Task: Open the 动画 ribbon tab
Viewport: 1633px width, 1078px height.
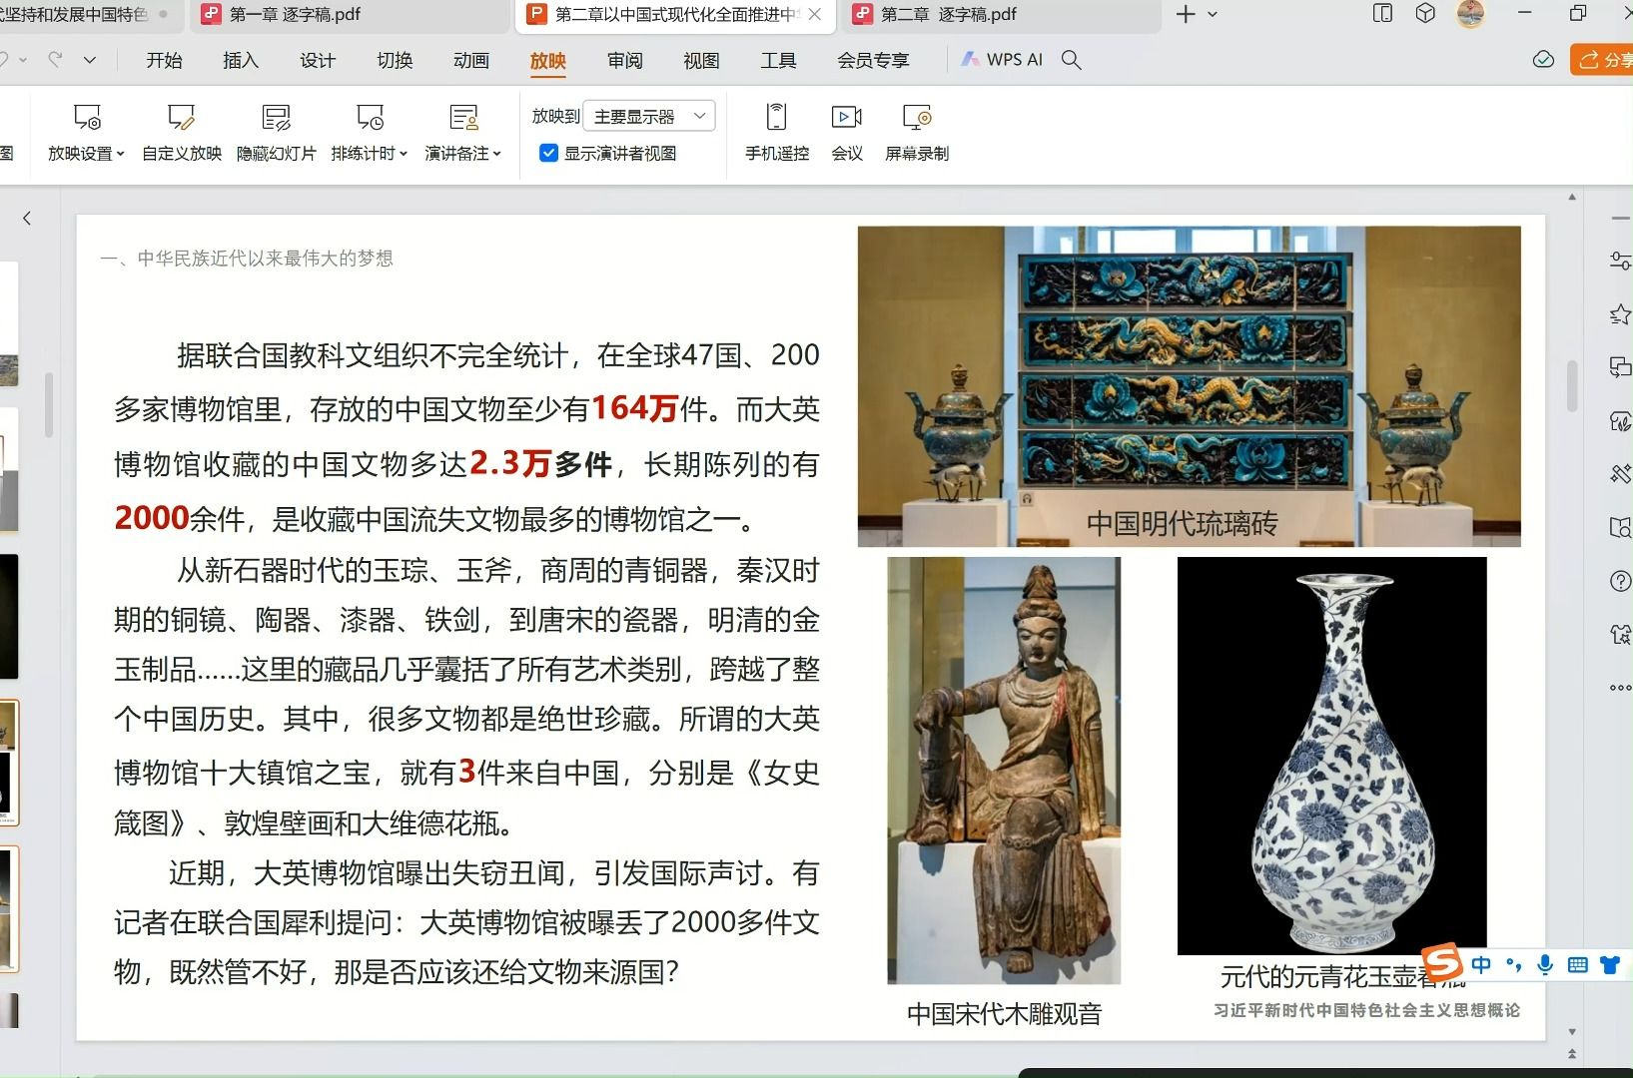Action: (471, 60)
